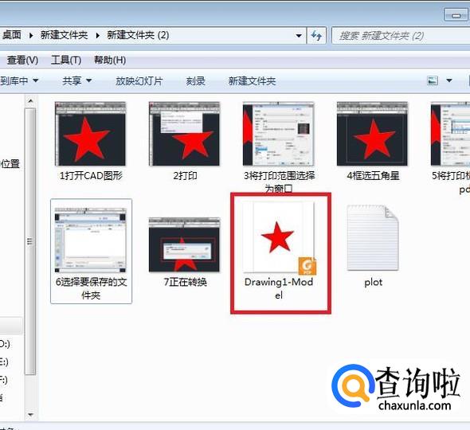Click the 放映幻灯片 button
470x430 pixels.
[x=139, y=81]
